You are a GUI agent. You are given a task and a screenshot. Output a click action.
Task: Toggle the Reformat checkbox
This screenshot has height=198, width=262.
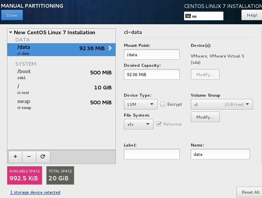coord(158,124)
